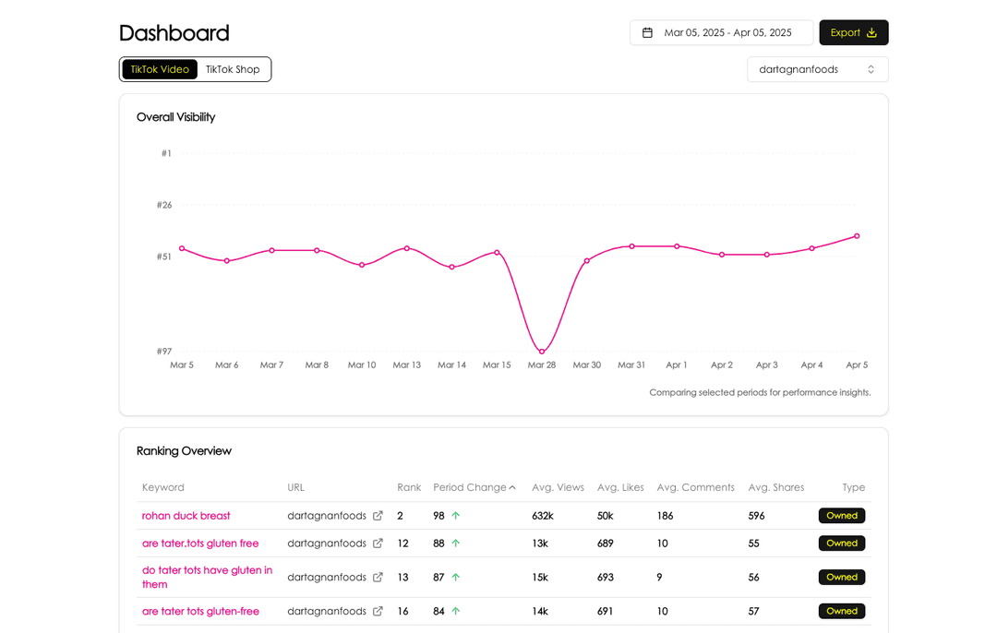Image resolution: width=997 pixels, height=633 pixels.
Task: Click the green up arrow beside 98
Action: [455, 516]
